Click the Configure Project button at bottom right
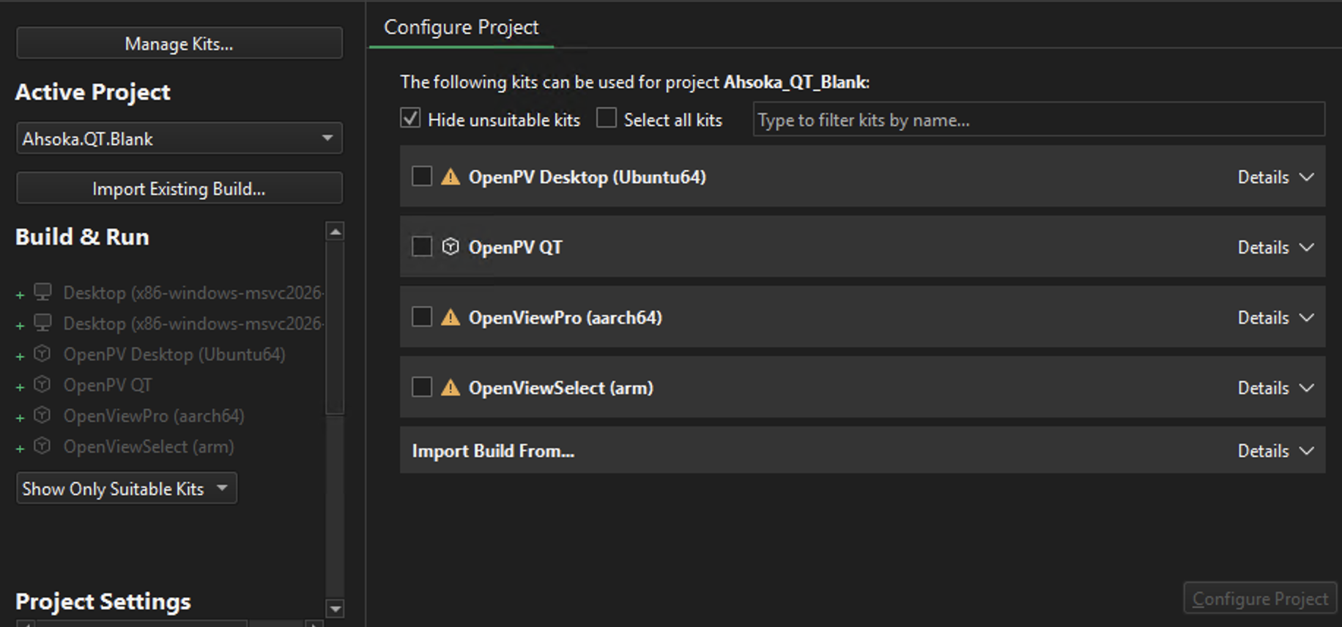The height and width of the screenshot is (627, 1342). pyautogui.click(x=1260, y=599)
